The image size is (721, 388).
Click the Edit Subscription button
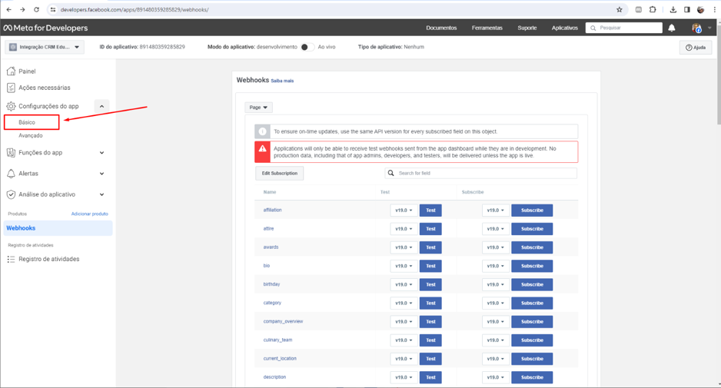click(280, 174)
